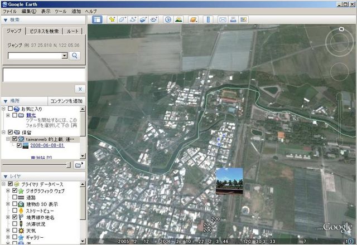Screen dimensions: 357x245
Task: Toggle the sunlight landscape icon
Action: point(178,19)
